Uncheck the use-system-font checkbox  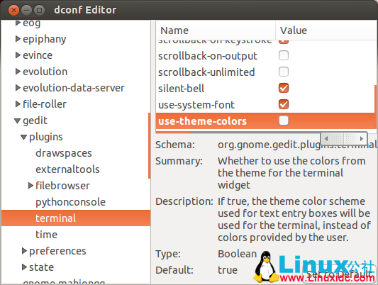coord(284,104)
